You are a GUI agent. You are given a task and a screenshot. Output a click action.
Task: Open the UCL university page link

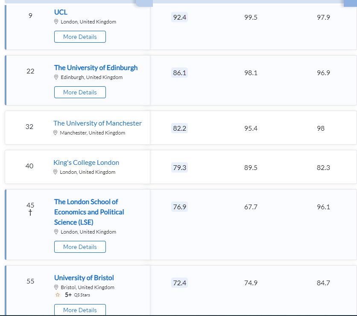pos(61,12)
